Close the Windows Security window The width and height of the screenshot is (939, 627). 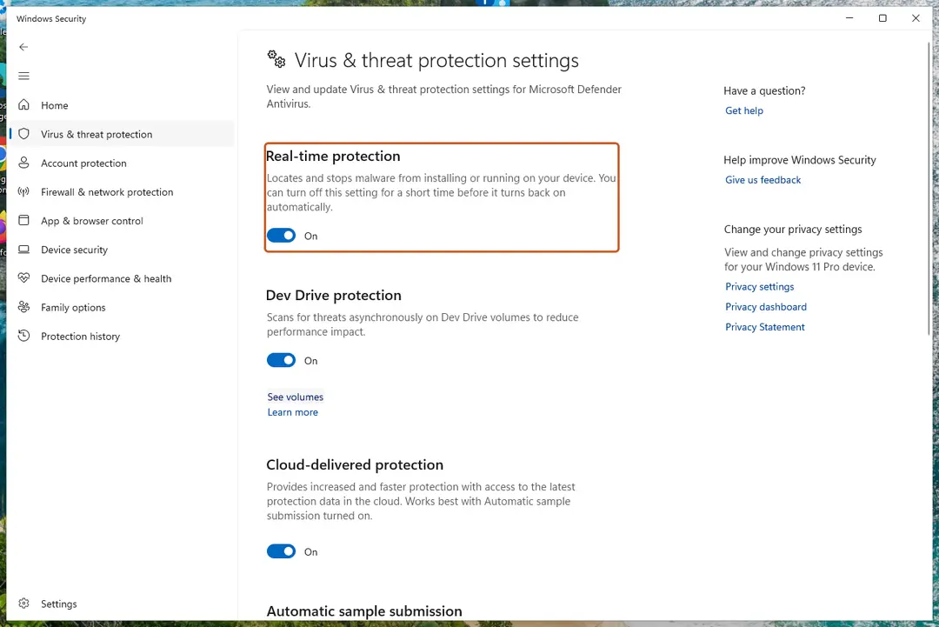(x=916, y=18)
